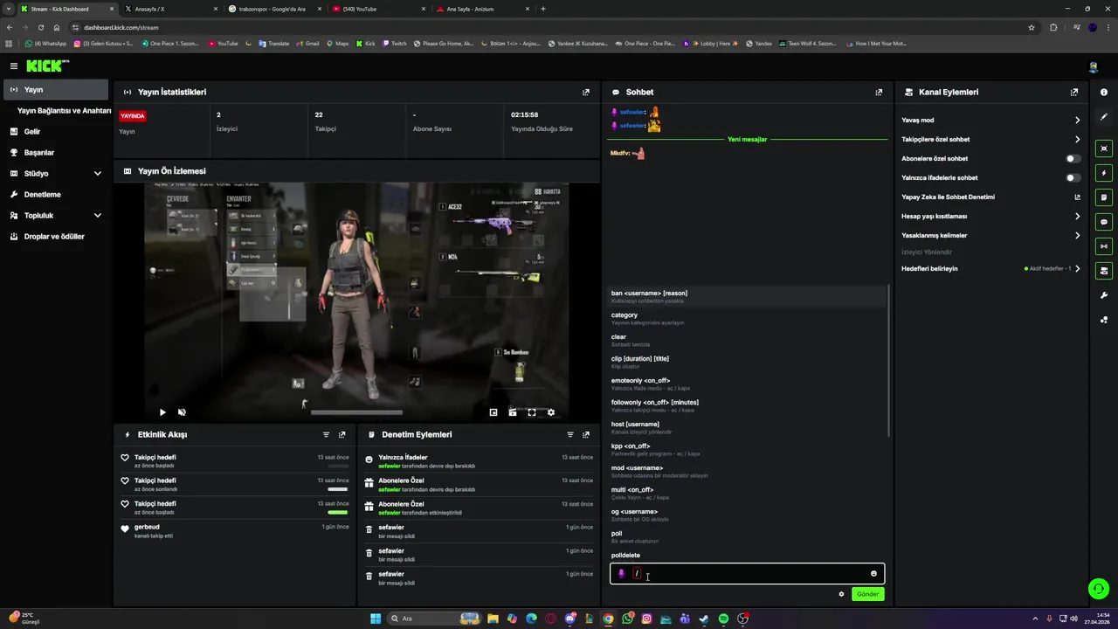Click the browser address bar

550,27
